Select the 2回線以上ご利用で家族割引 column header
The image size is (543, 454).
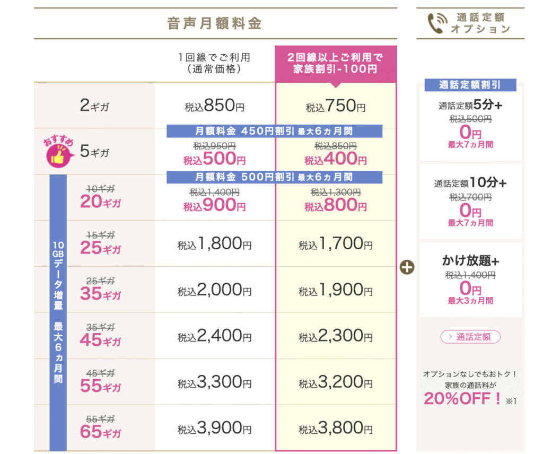tap(336, 64)
